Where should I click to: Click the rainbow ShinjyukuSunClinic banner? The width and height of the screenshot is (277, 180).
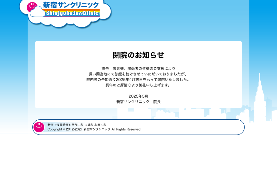coord(73,13)
